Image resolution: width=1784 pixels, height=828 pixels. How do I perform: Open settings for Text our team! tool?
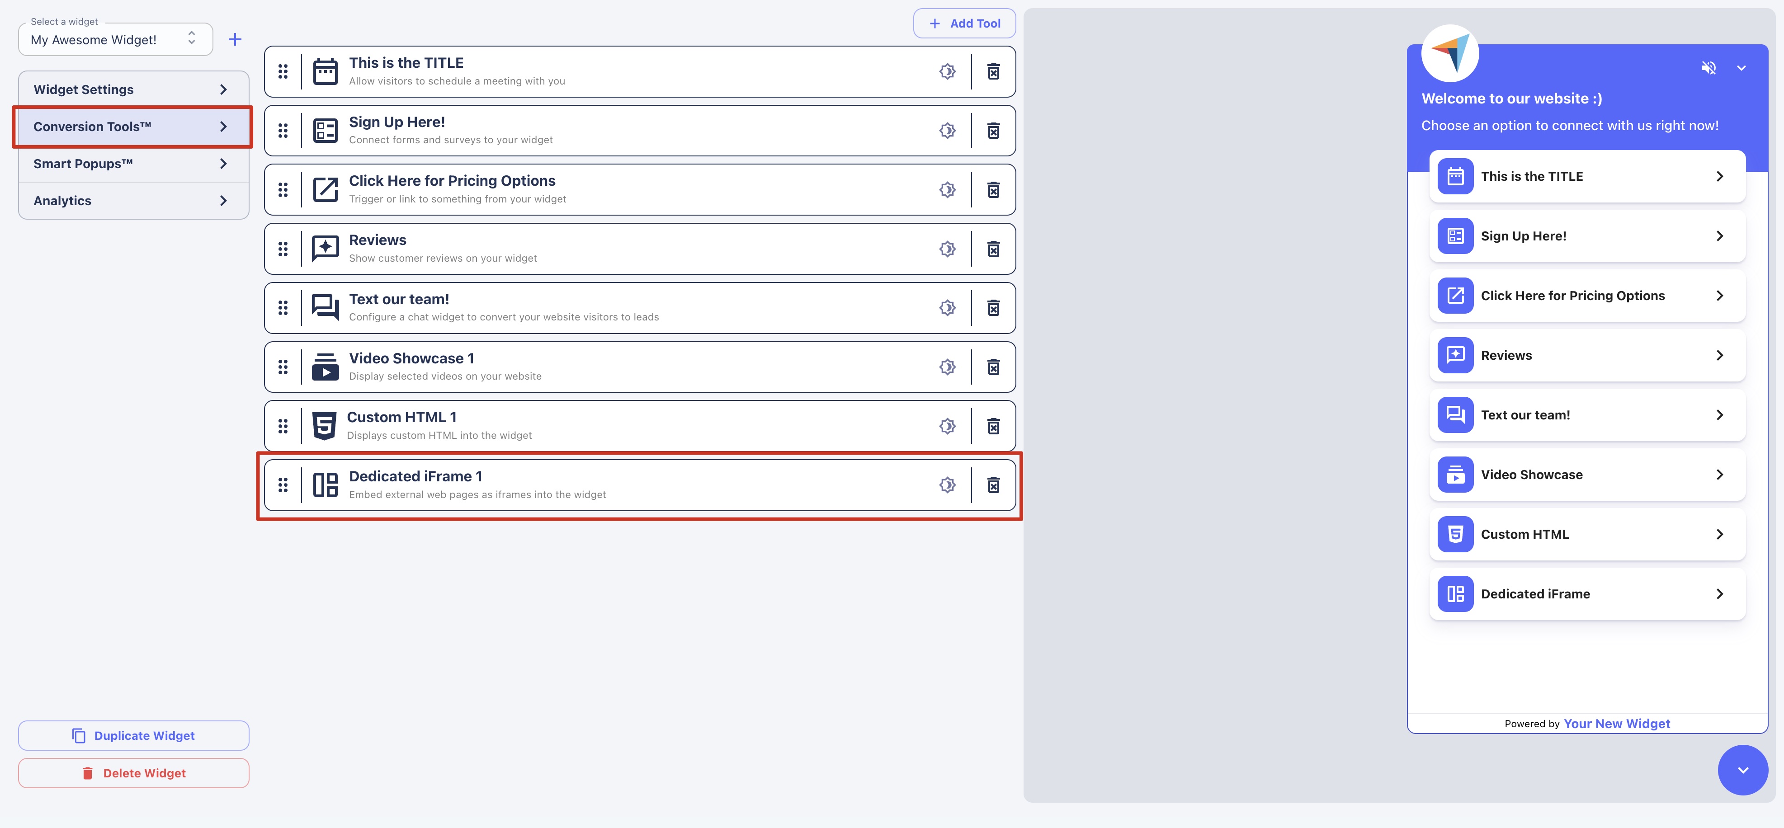947,307
